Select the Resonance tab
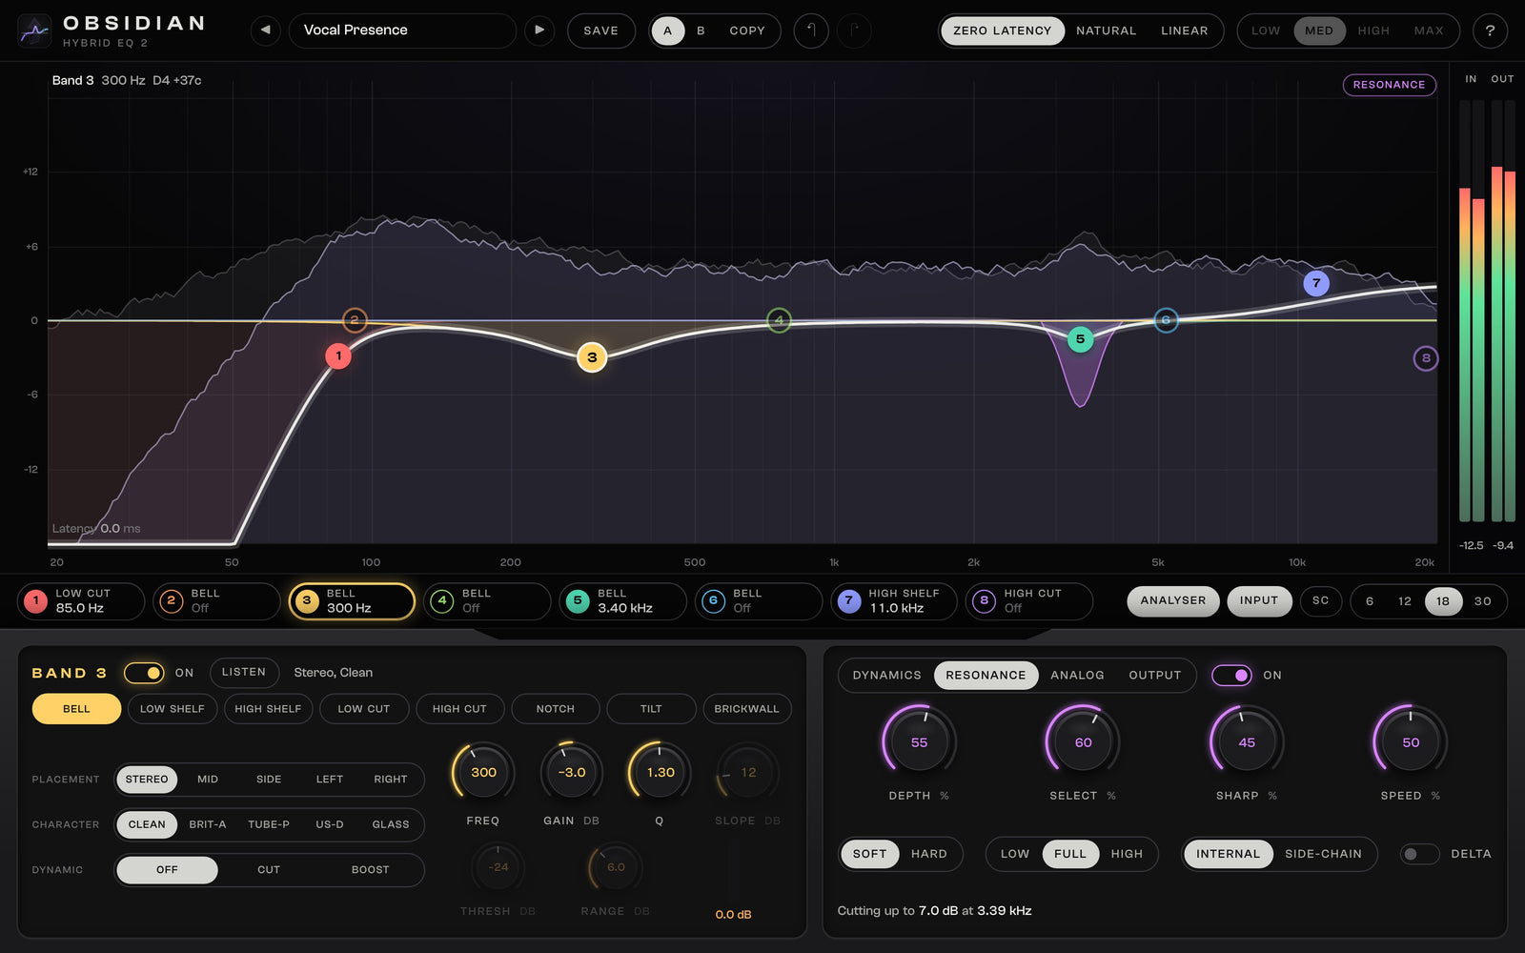This screenshot has height=953, width=1525. pyautogui.click(x=986, y=675)
